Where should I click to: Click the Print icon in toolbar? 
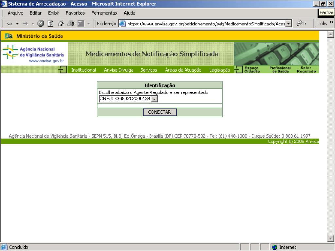(x=71, y=24)
